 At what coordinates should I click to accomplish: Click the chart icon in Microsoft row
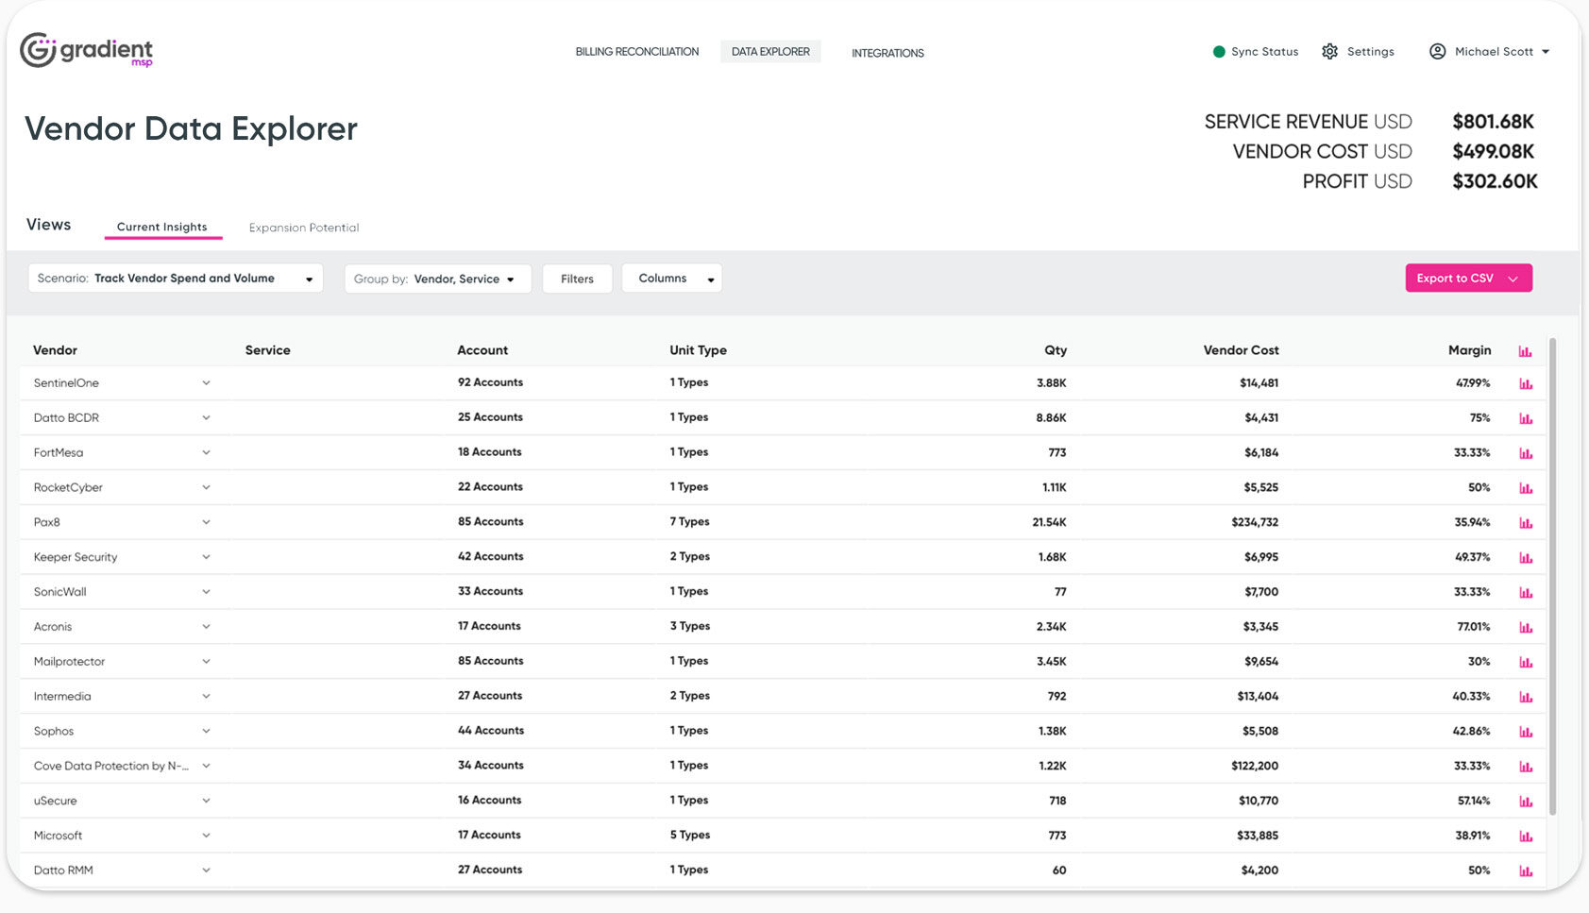coord(1525,837)
